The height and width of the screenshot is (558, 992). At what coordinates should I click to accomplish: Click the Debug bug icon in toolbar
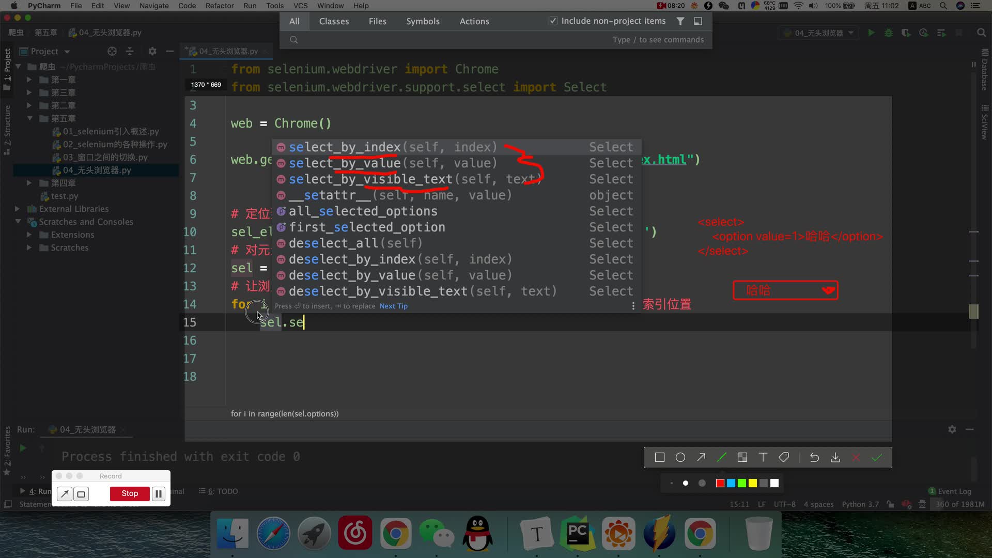coord(889,33)
